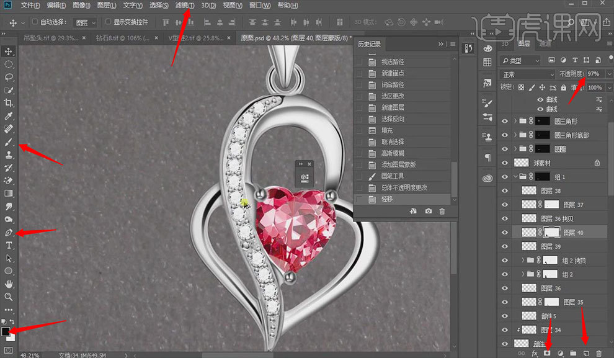
Task: Add a layer mask button
Action: [547, 353]
